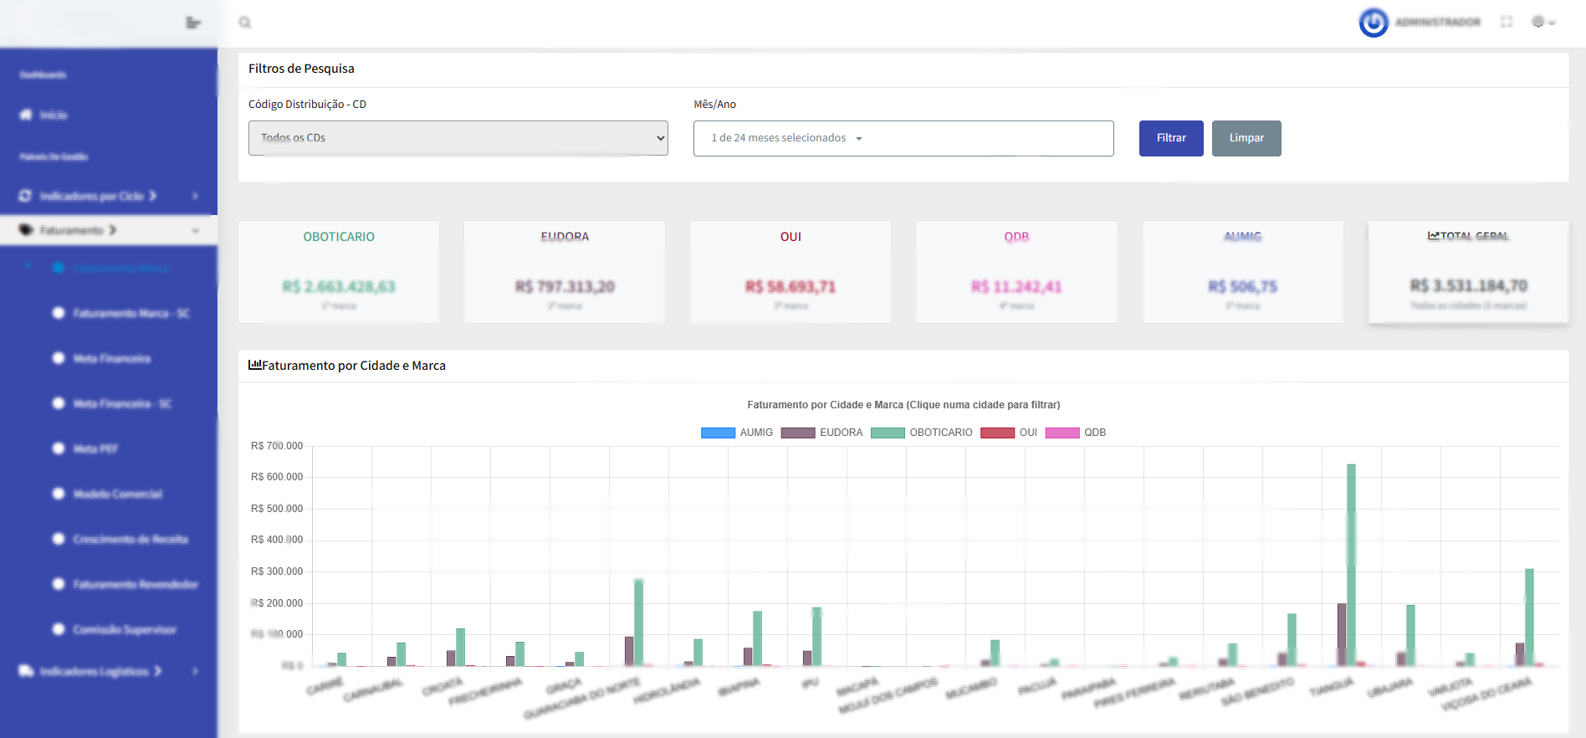Click the Limpar button

click(x=1246, y=138)
